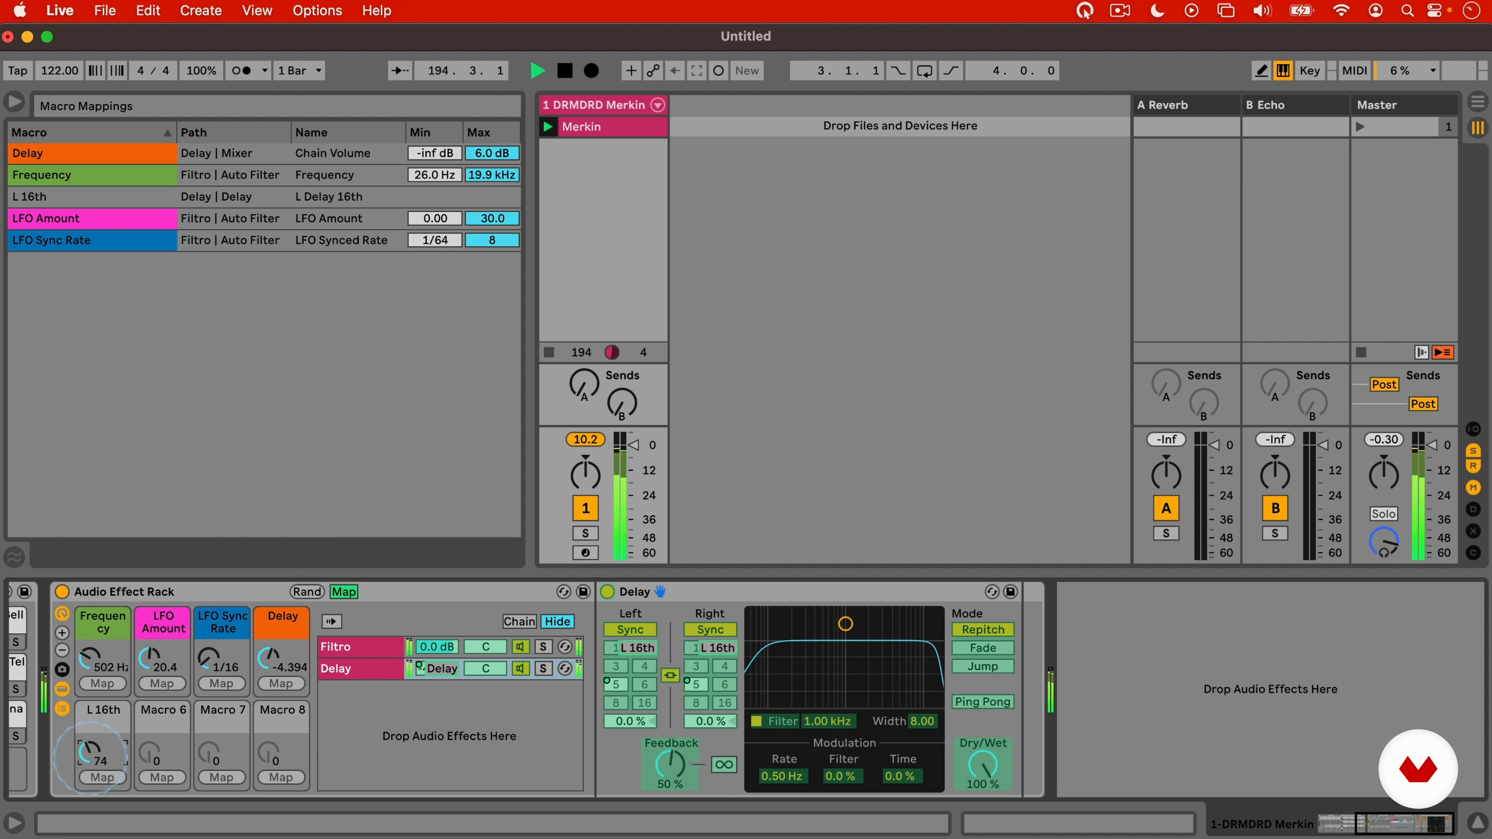Toggle the stereo link icon between delay times
1492x839 pixels.
point(670,675)
